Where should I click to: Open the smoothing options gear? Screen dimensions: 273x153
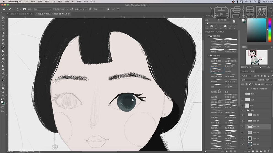pos(108,9)
